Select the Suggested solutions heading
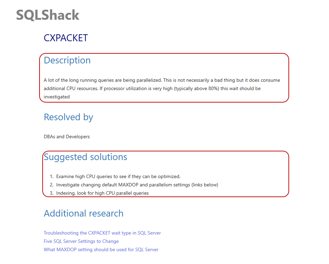 click(x=85, y=157)
